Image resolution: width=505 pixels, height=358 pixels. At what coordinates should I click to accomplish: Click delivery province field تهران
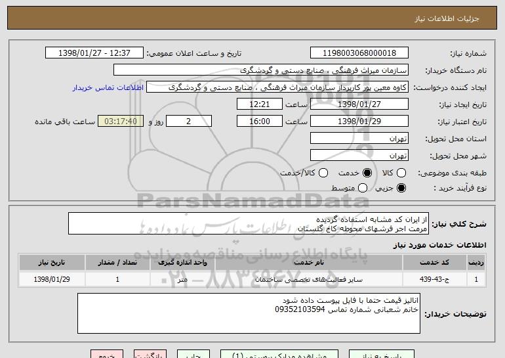pyautogui.click(x=359, y=139)
